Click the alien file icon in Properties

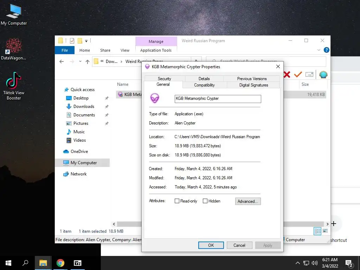click(155, 98)
